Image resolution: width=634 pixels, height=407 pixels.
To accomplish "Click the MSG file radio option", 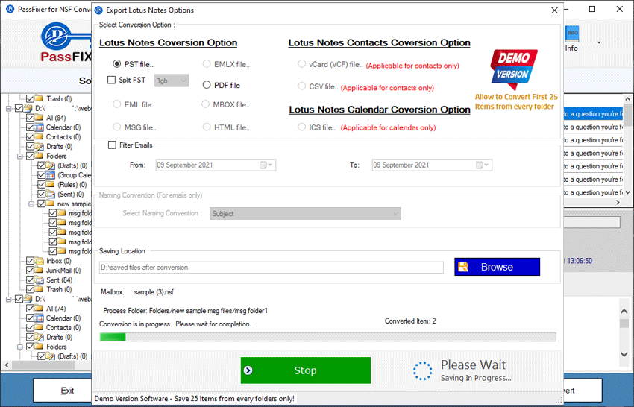I will (117, 127).
